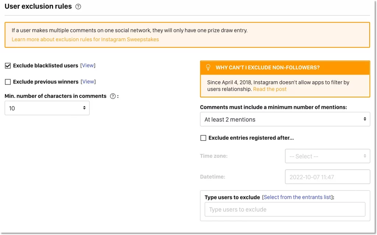This screenshot has height=235, width=377.
Task: View blacklisted users list link
Action: [x=88, y=65]
